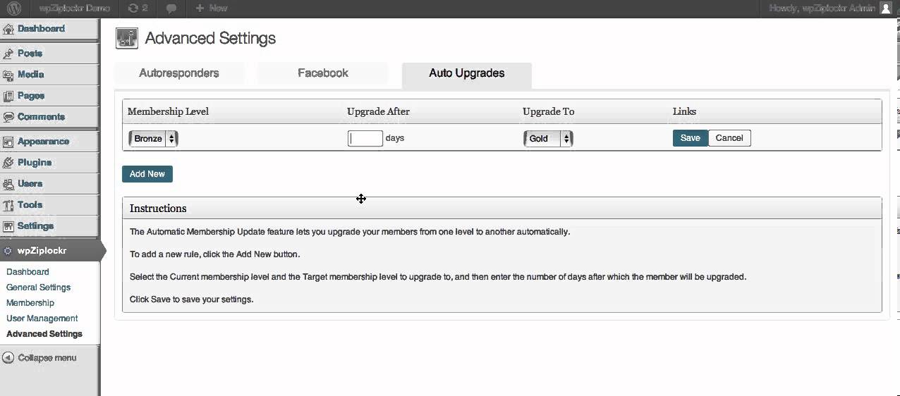
Task: Click the Tools icon in sidebar
Action: click(x=8, y=205)
